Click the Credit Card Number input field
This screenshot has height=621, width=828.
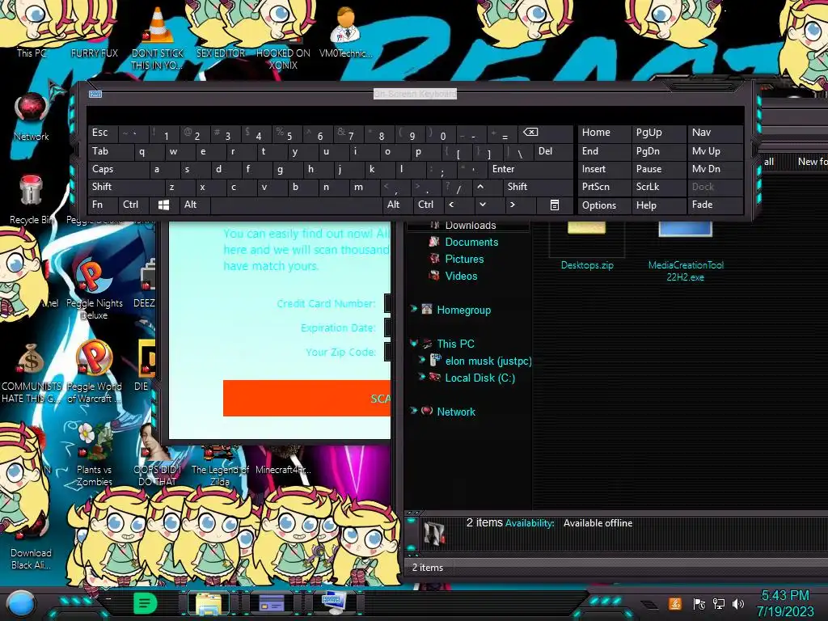click(387, 303)
